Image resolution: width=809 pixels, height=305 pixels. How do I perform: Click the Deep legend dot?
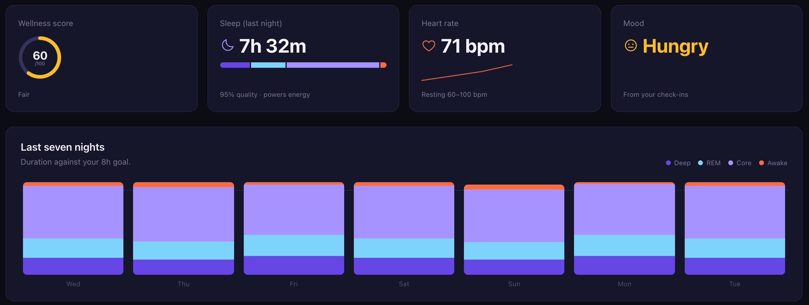(x=668, y=163)
